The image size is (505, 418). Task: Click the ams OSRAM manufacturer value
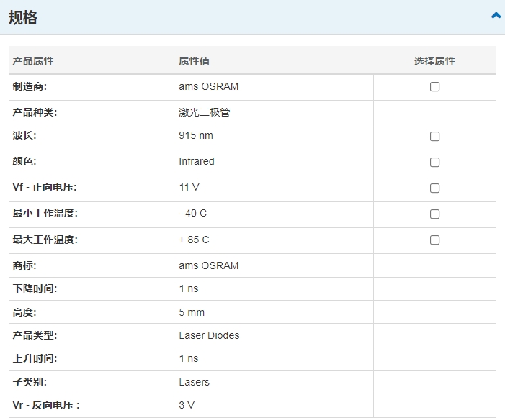point(209,86)
